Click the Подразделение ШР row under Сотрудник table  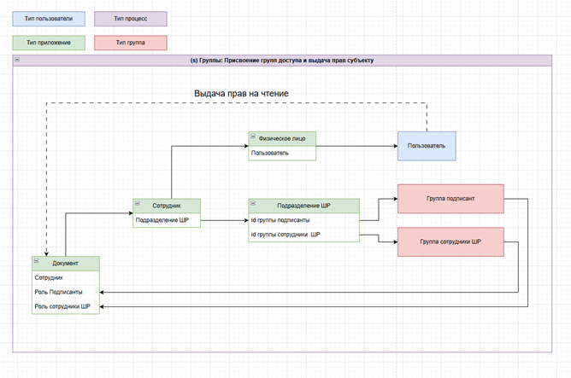point(167,220)
